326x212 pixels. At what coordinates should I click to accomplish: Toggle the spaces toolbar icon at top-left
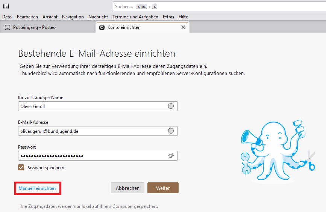point(6,6)
